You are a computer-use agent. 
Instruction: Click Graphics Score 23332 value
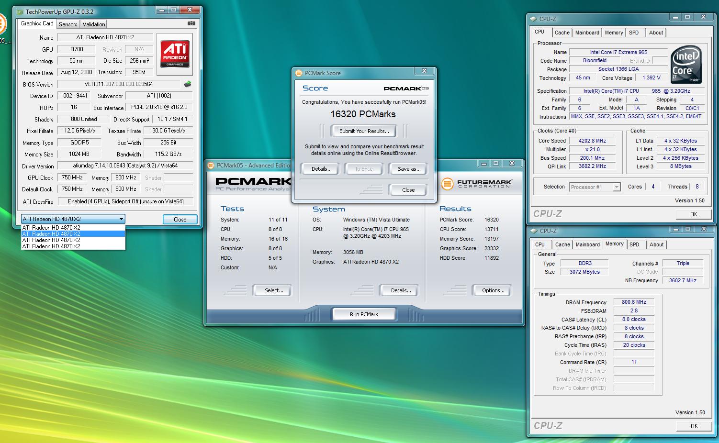point(492,248)
